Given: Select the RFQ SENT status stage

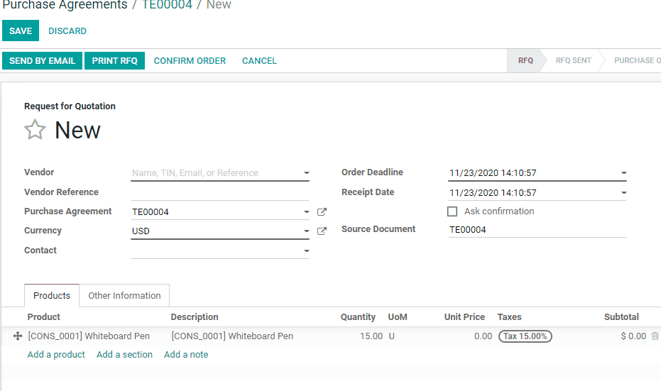Looking at the screenshot, I should 574,61.
